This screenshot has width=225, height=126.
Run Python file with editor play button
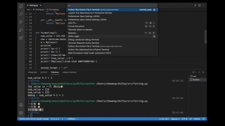195,5
